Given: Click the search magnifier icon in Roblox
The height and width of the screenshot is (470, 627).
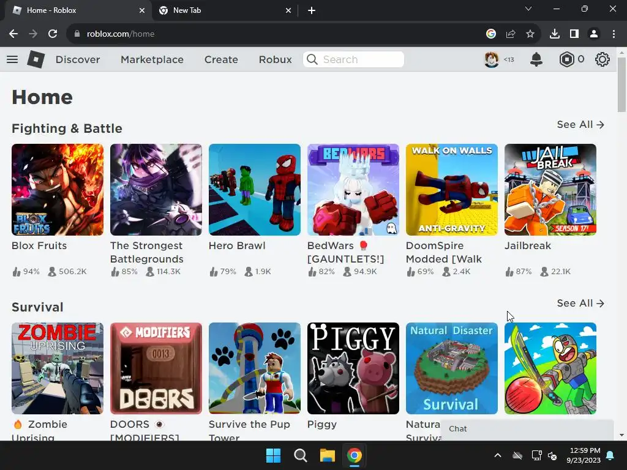Looking at the screenshot, I should coord(312,59).
